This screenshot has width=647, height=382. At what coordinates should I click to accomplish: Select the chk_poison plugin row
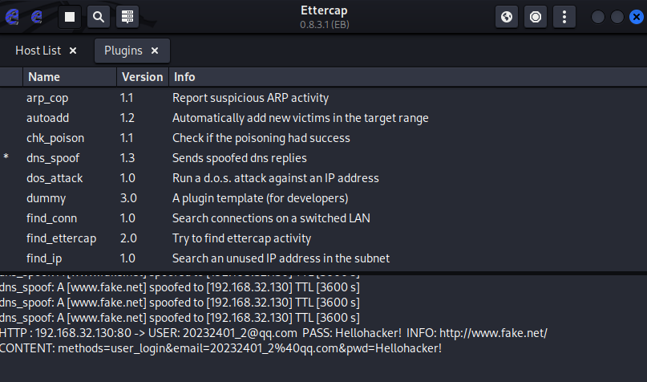point(55,138)
